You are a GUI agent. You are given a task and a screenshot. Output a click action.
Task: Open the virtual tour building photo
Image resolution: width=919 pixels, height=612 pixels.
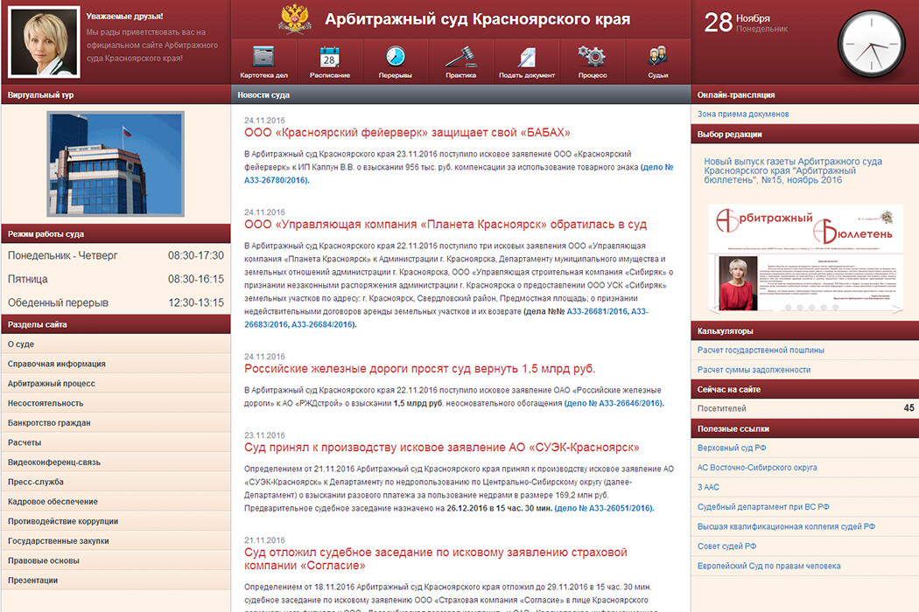116,164
